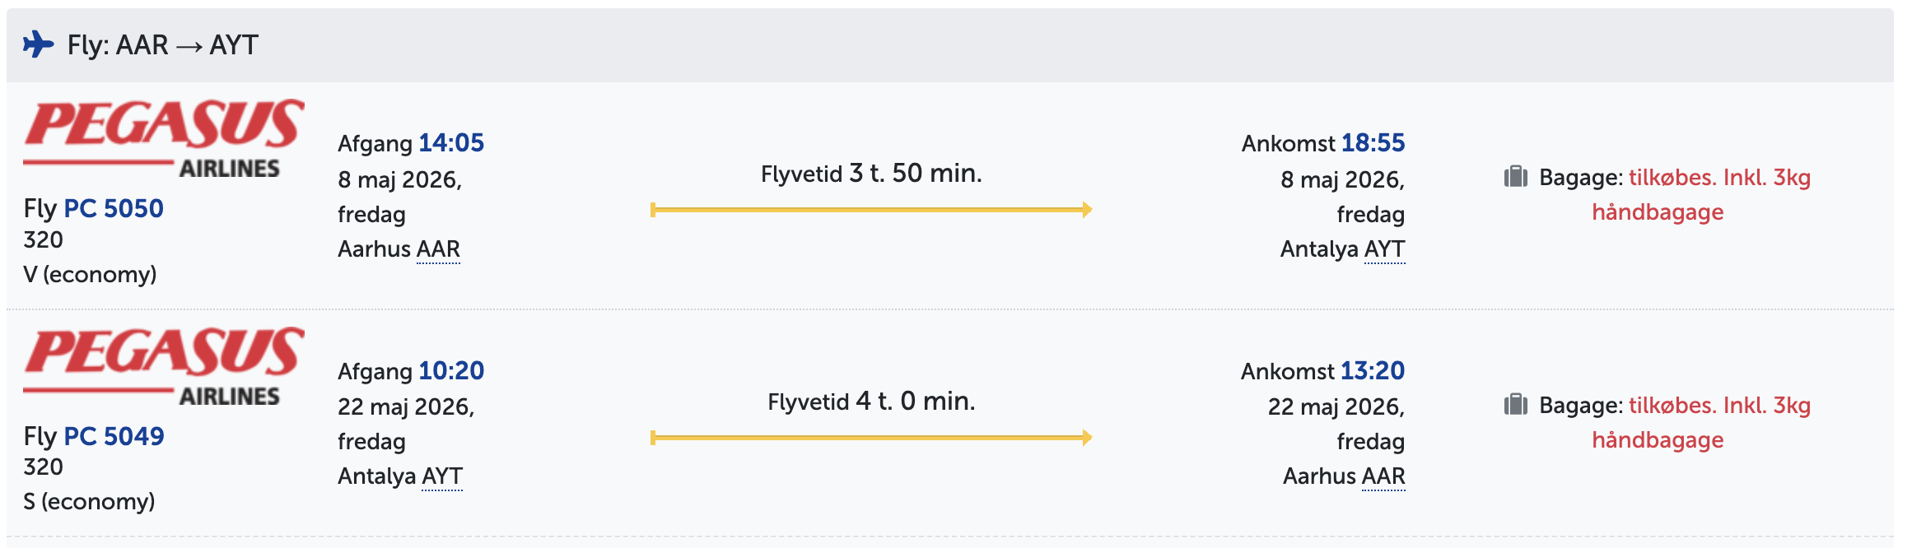Viewport: 1912px width, 548px height.
Task: Click the 'Fly: AAR → AYT' header title
Action: tap(163, 44)
